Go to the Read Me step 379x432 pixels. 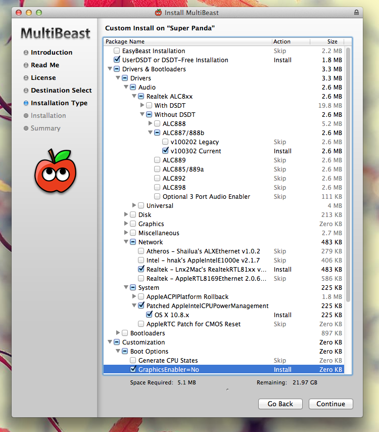pos(45,65)
